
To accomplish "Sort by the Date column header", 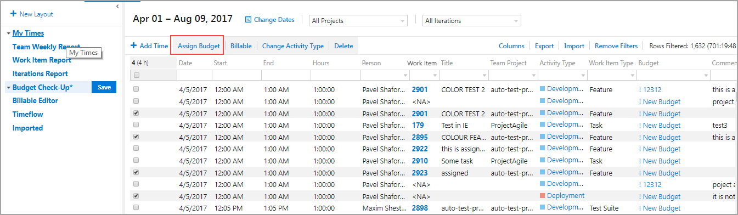I will pyautogui.click(x=185, y=63).
